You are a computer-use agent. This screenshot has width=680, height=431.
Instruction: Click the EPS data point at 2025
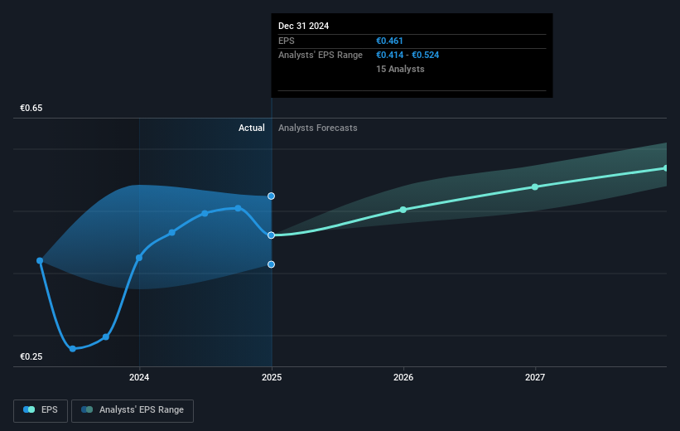point(271,235)
